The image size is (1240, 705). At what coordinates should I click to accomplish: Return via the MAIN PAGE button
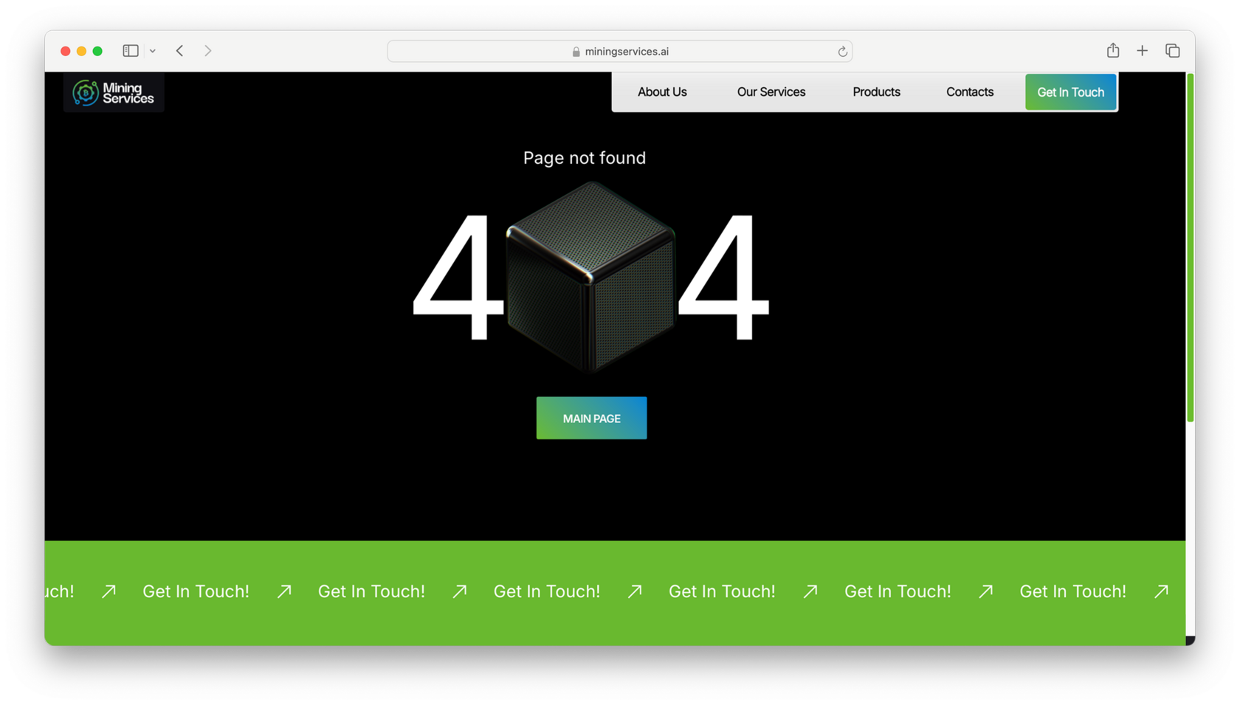point(591,418)
